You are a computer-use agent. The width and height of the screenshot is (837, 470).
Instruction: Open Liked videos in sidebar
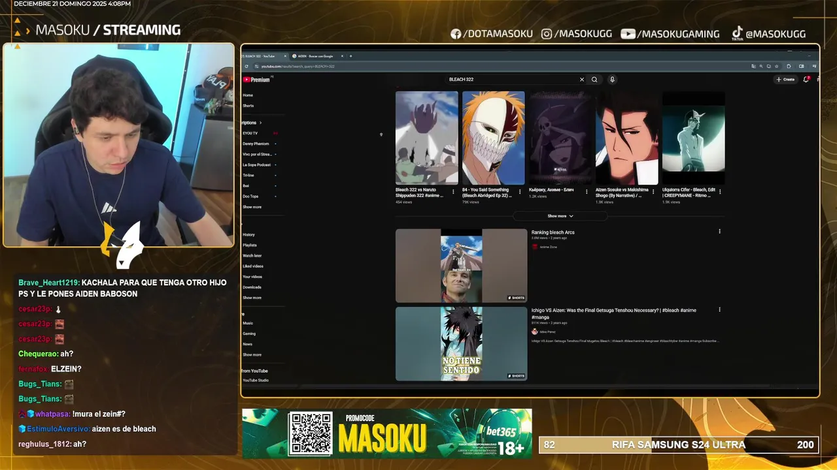(x=253, y=266)
